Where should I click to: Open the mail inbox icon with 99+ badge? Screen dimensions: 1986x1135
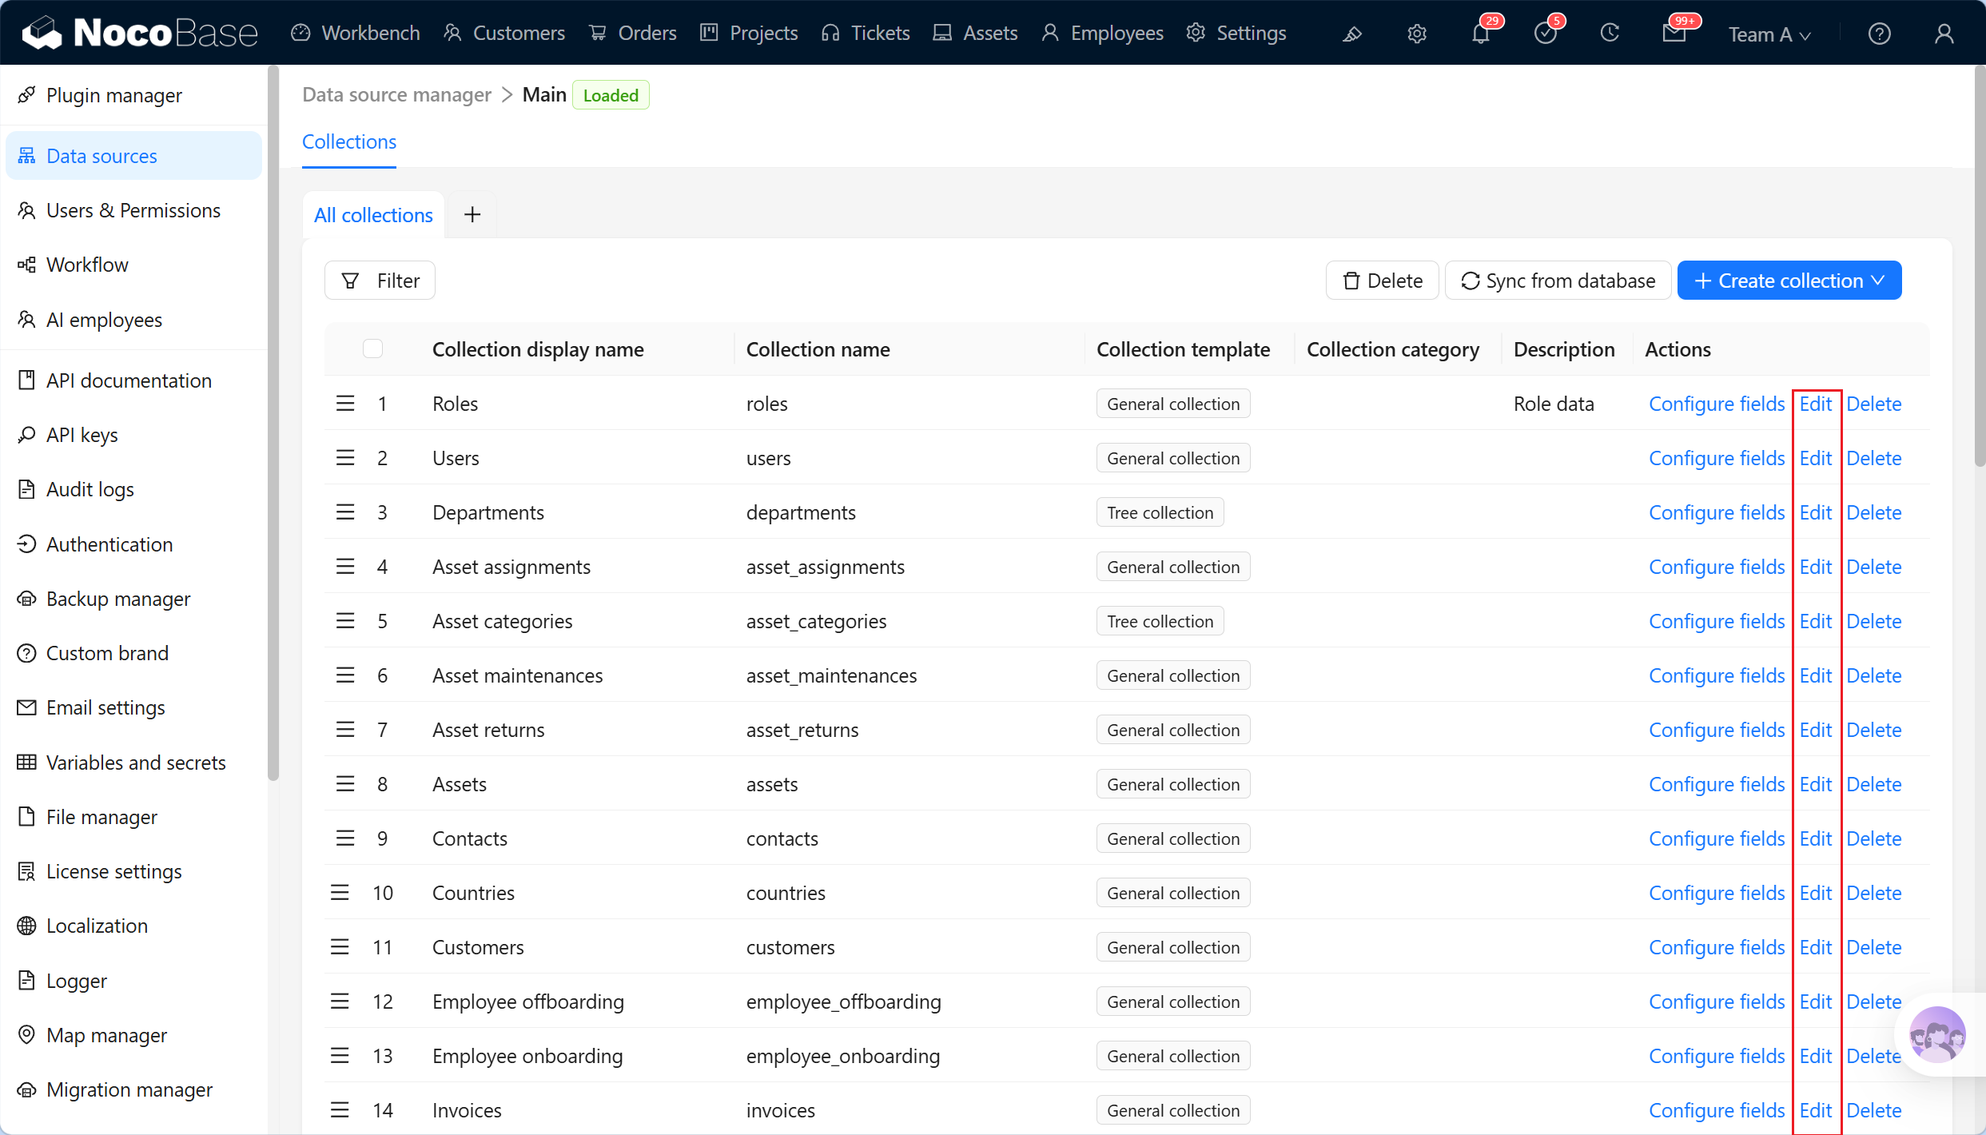coord(1674,34)
